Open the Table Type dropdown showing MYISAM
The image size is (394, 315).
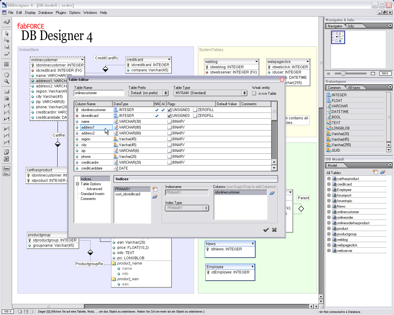(x=244, y=93)
